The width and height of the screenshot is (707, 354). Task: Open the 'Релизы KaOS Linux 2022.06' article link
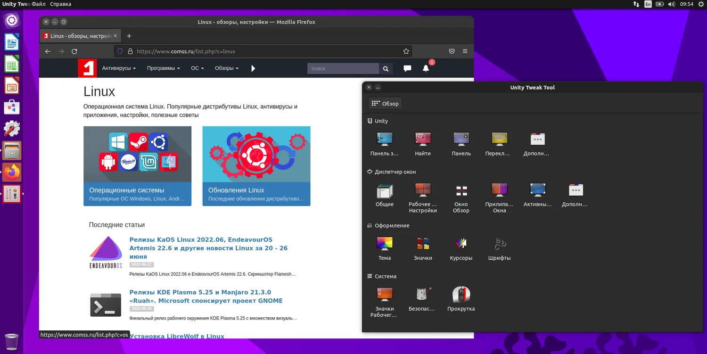point(208,248)
